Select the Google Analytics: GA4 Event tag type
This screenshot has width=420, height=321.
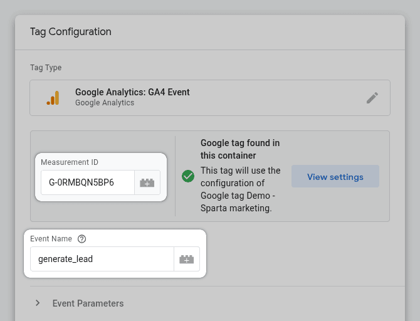point(210,98)
